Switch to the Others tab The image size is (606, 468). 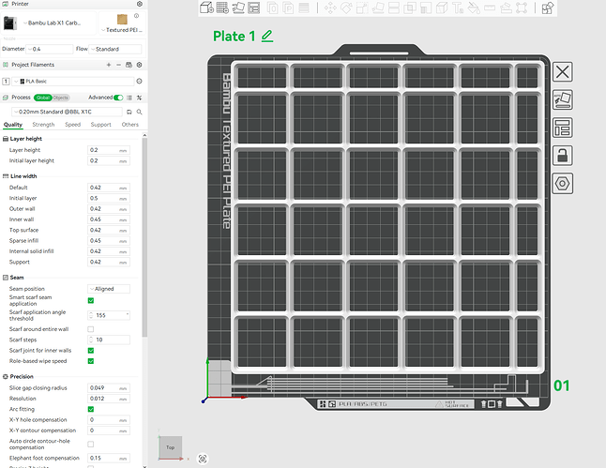click(129, 125)
